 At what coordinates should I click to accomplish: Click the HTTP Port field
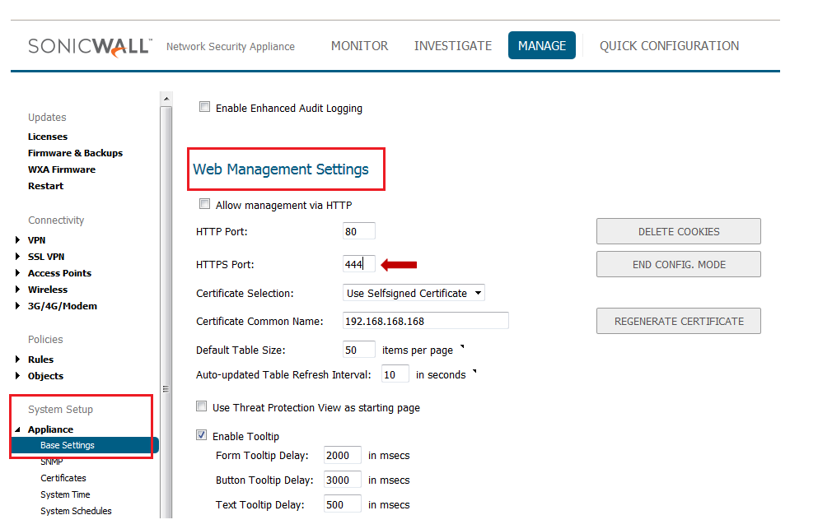point(359,231)
